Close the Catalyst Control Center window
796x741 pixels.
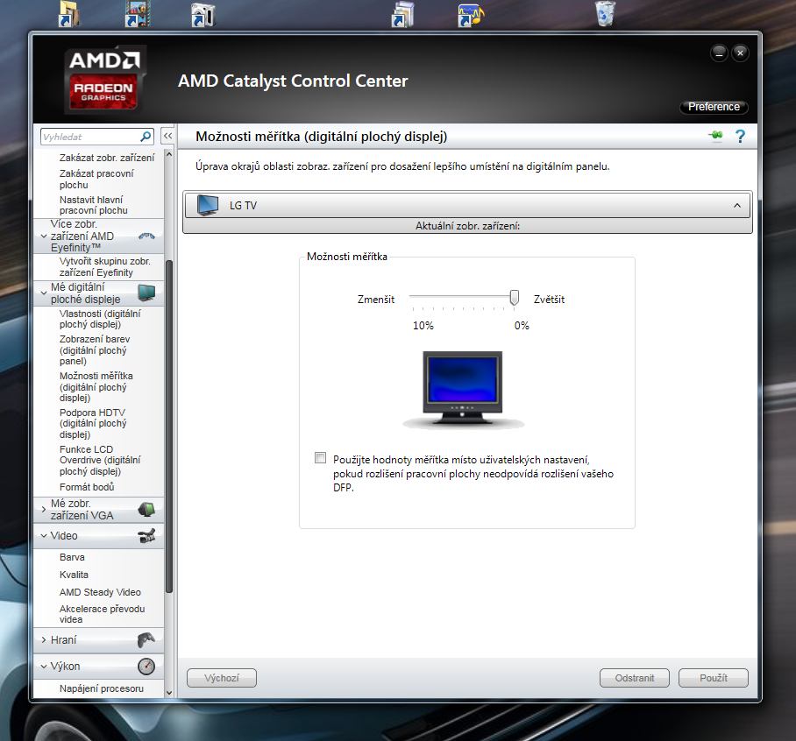coord(740,53)
